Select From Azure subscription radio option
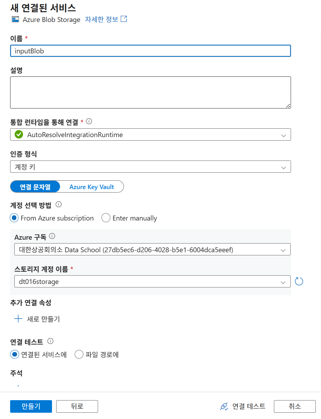The image size is (321, 419). pyautogui.click(x=14, y=218)
